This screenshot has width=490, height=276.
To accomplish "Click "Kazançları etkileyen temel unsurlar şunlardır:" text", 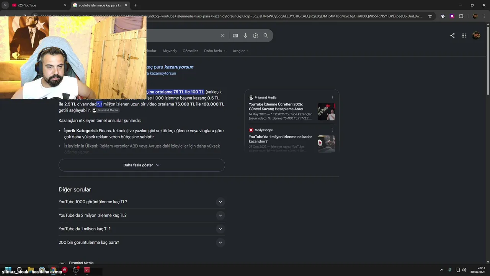I will [100, 121].
